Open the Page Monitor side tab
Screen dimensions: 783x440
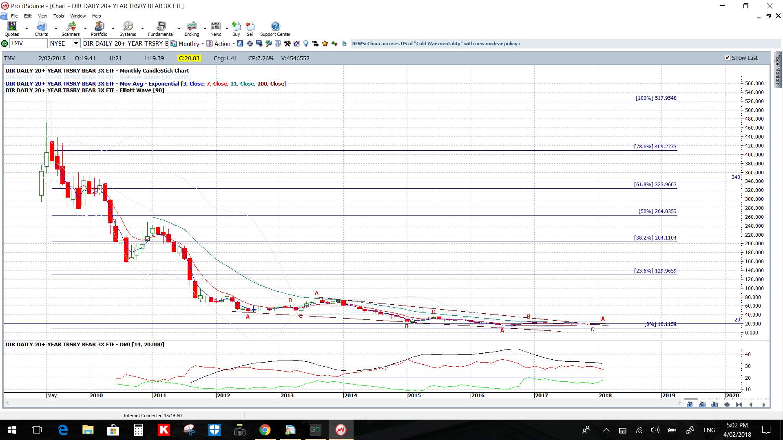pyautogui.click(x=778, y=69)
